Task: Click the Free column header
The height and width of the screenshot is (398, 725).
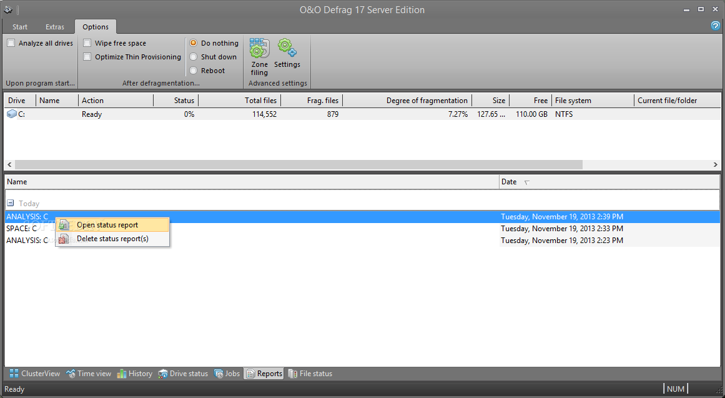Action: coord(530,101)
